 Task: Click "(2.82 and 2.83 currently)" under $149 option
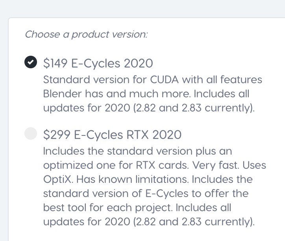(x=194, y=108)
